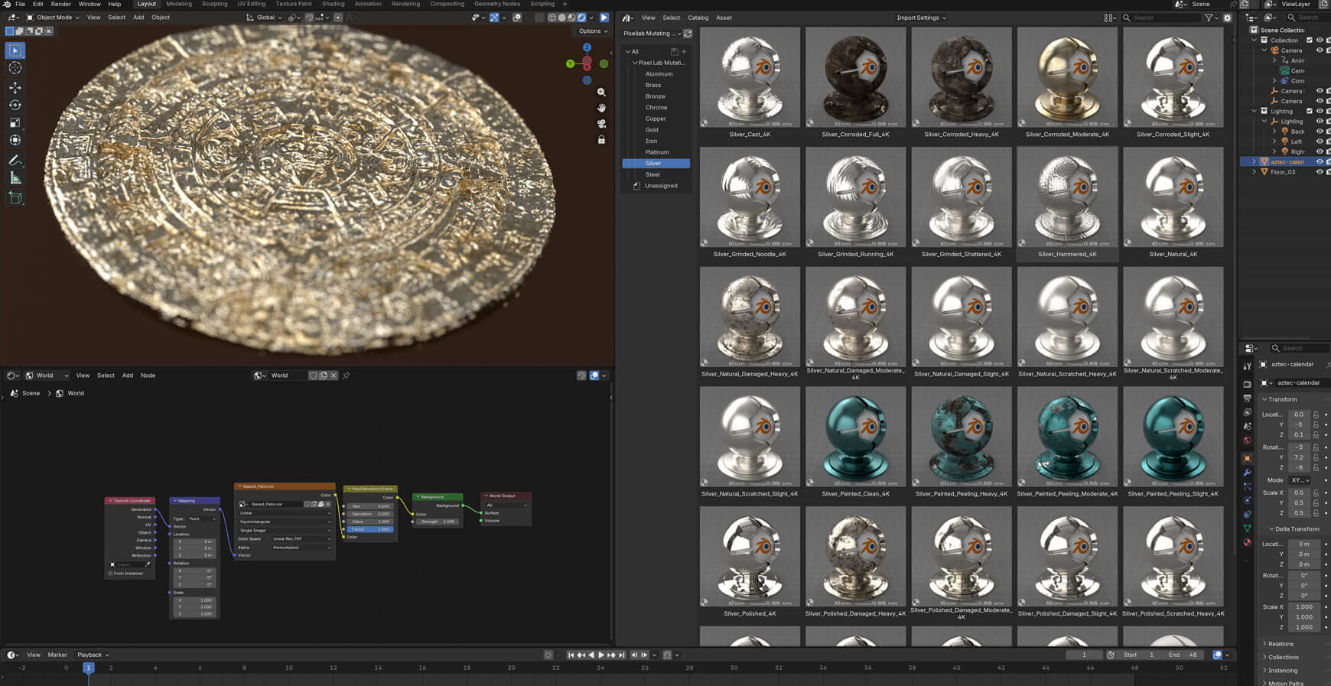Viewport: 1331px width, 686px height.
Task: Open the node editor Add menu
Action: point(128,376)
